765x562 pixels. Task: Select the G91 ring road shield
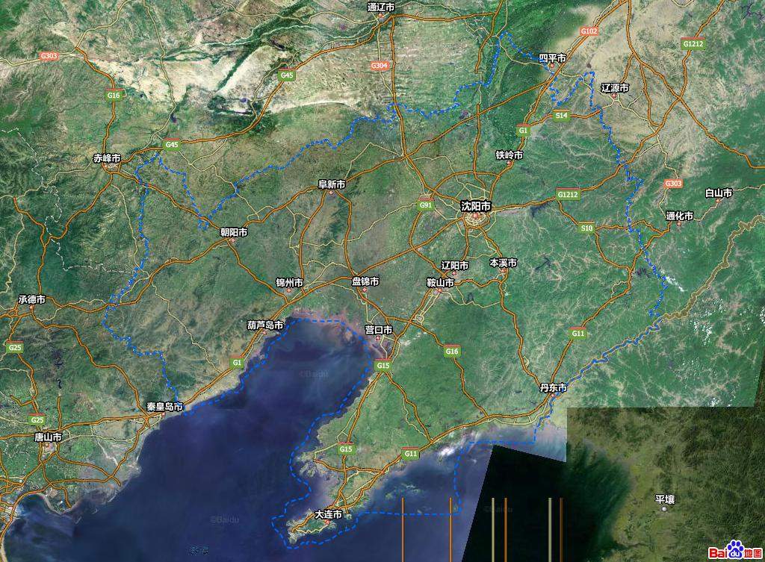[426, 204]
